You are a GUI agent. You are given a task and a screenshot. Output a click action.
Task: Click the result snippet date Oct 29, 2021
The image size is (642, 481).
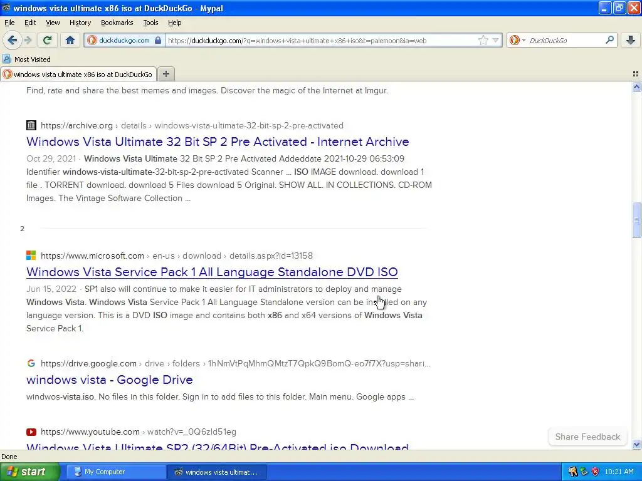click(51, 158)
